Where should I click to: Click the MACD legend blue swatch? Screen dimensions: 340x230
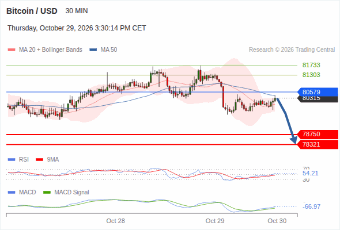tap(12, 193)
